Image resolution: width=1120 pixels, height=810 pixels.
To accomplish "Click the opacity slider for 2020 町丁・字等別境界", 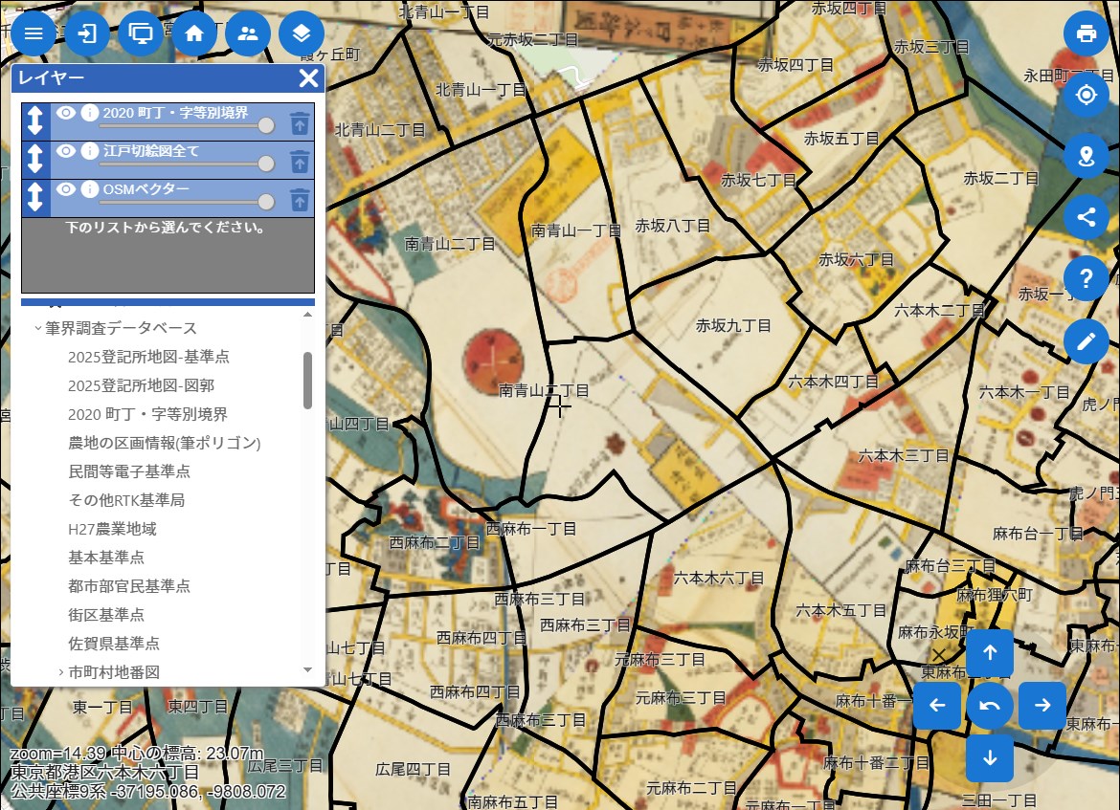I will [266, 125].
